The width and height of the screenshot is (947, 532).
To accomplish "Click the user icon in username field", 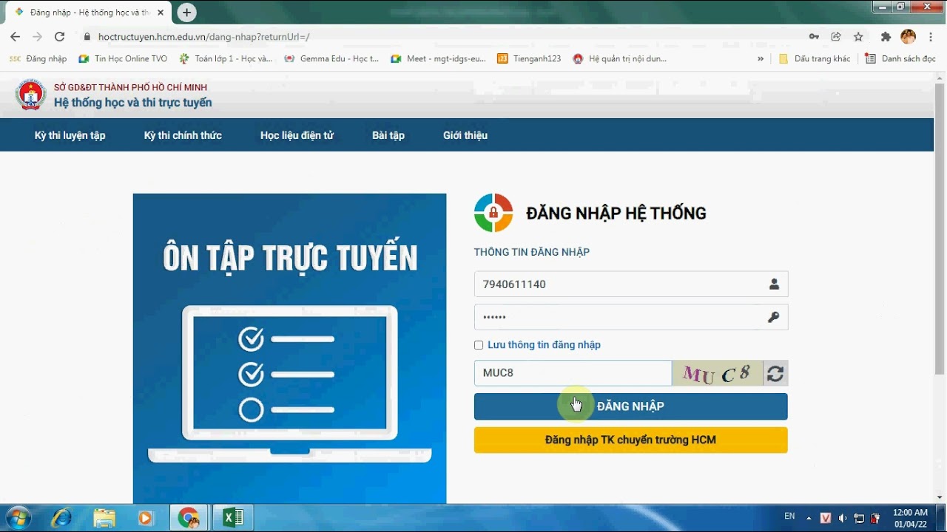I will pyautogui.click(x=774, y=284).
